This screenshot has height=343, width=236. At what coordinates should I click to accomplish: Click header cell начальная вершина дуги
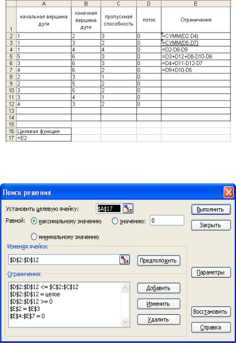click(43, 20)
